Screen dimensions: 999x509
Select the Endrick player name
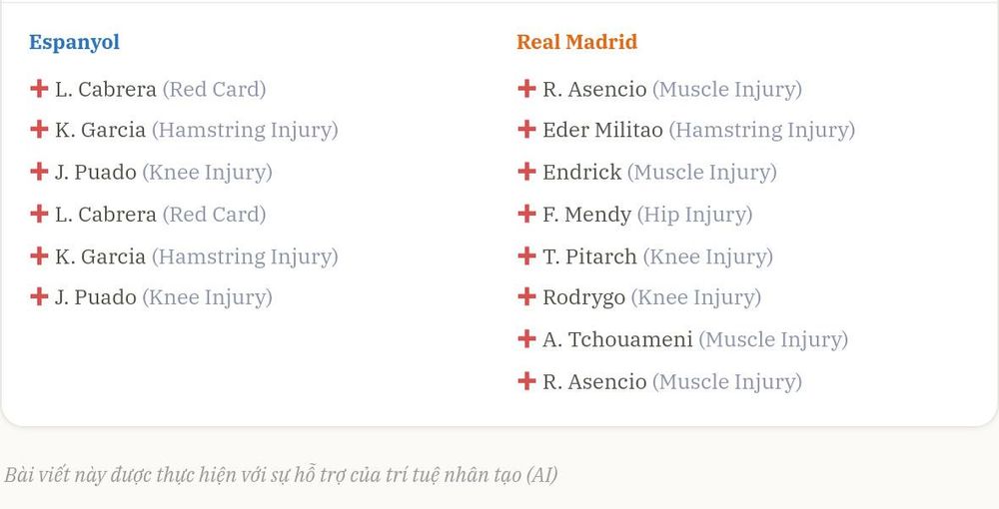pyautogui.click(x=581, y=172)
